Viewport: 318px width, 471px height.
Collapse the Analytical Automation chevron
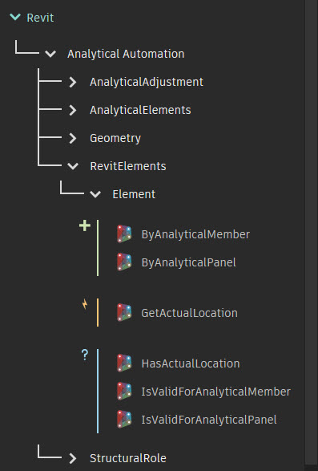click(x=50, y=54)
